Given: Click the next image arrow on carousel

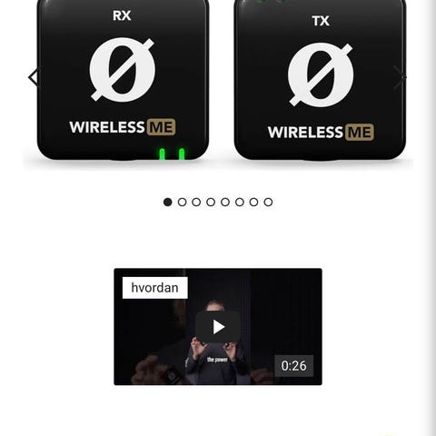Looking at the screenshot, I should [400, 77].
